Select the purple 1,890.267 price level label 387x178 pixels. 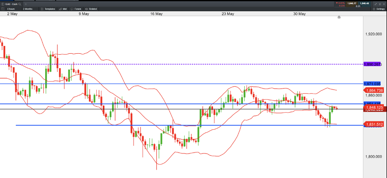coord(372,64)
